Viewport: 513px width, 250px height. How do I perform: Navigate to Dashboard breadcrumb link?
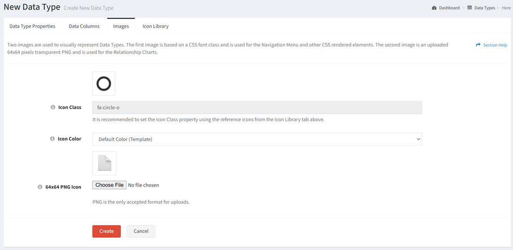(x=449, y=8)
